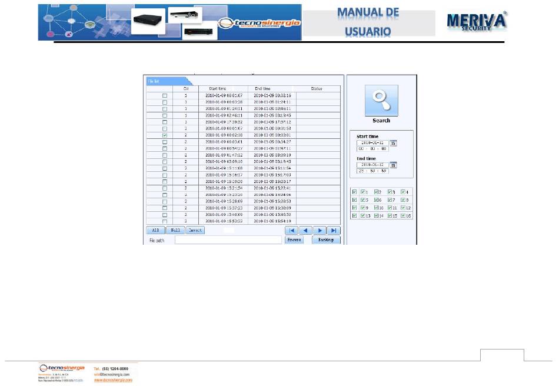Jump to first page of file list
The height and width of the screenshot is (386, 559).
point(291,231)
